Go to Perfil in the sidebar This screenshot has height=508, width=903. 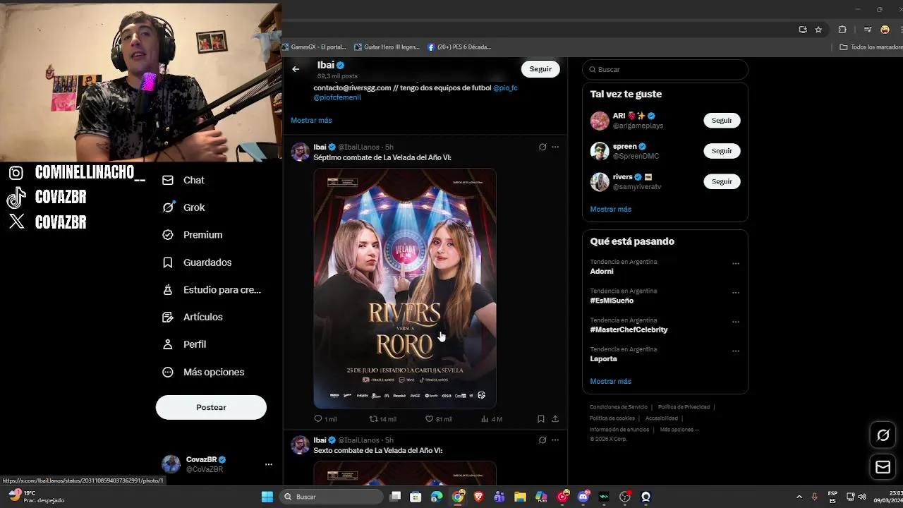coord(183,344)
